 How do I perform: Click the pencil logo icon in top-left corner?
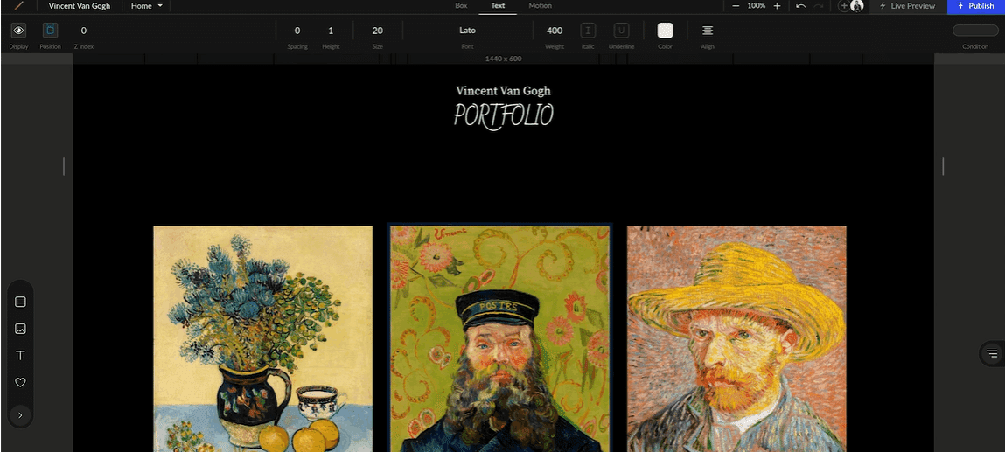point(18,6)
